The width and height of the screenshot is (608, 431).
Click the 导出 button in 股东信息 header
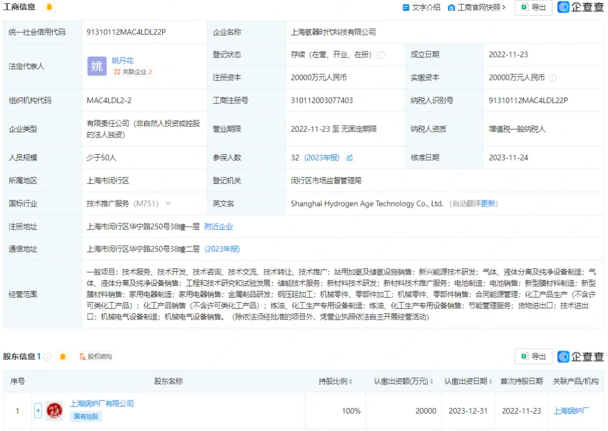coord(534,357)
